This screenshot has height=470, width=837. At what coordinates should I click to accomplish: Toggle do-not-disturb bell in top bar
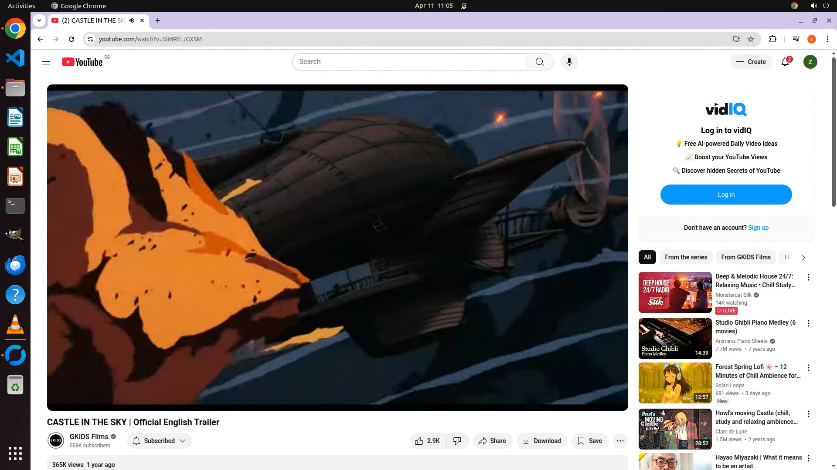(x=464, y=6)
